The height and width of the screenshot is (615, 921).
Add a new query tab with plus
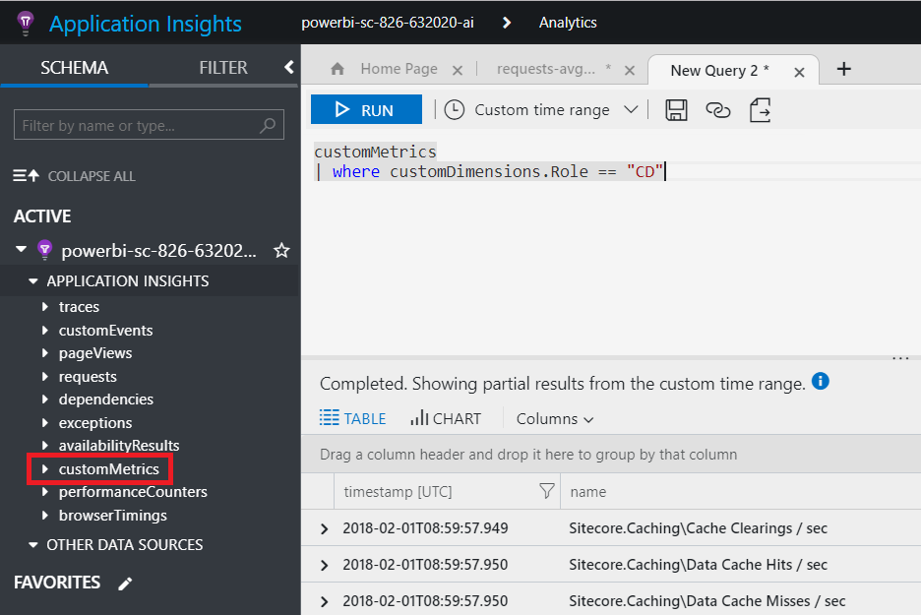pos(844,69)
